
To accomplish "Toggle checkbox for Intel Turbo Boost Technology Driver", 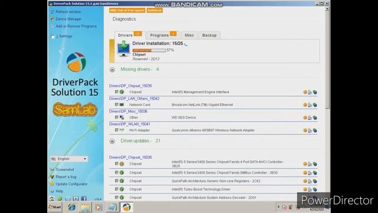I will [x=116, y=189].
